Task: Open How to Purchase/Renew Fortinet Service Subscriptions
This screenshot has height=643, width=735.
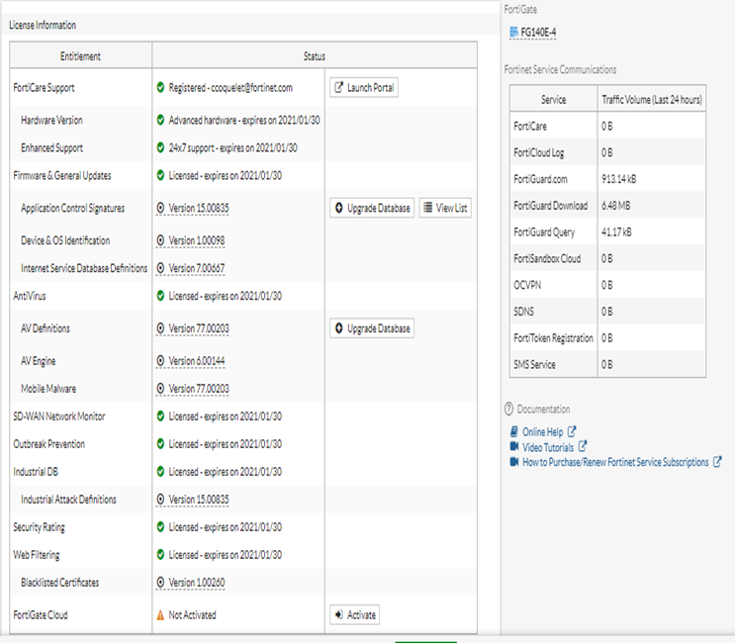Action: (615, 462)
